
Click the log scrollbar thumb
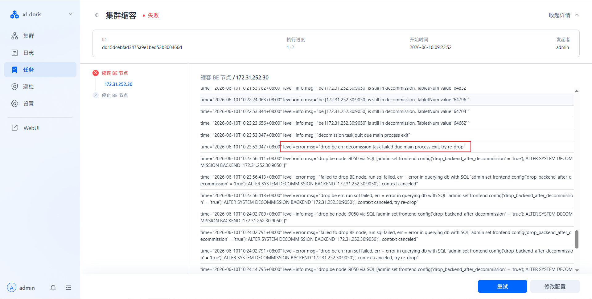pos(577,239)
